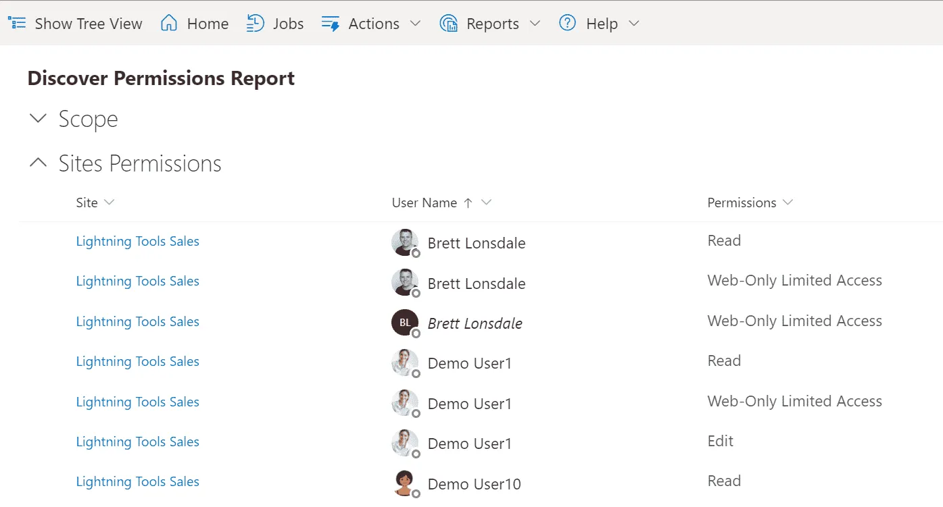
Task: Click the BL initials avatar for Brett Lonsdale
Action: pos(404,322)
